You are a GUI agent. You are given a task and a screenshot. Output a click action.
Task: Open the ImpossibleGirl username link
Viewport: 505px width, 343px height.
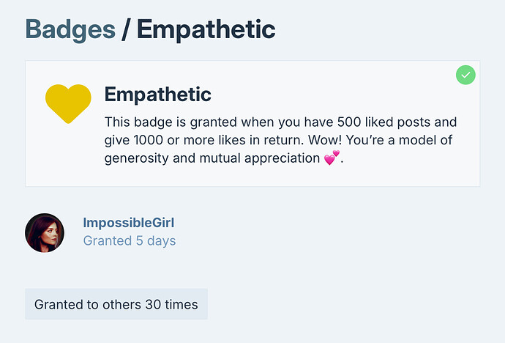click(x=129, y=223)
